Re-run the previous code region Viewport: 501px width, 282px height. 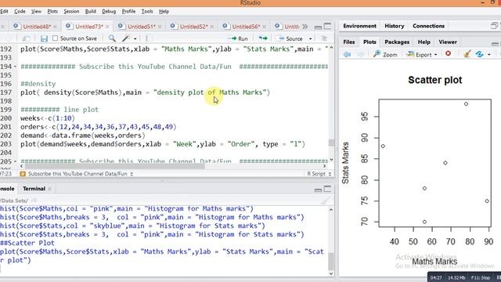pos(263,38)
